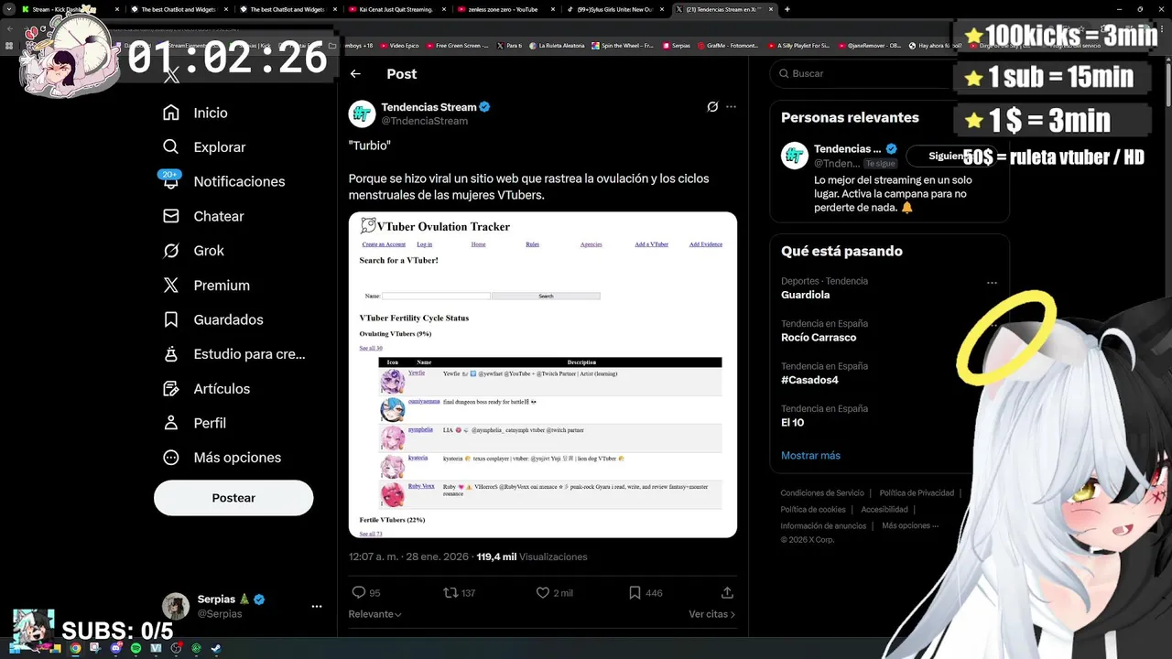The image size is (1172, 659).
Task: Open account menu dots beside Serpias
Action: tap(317, 606)
